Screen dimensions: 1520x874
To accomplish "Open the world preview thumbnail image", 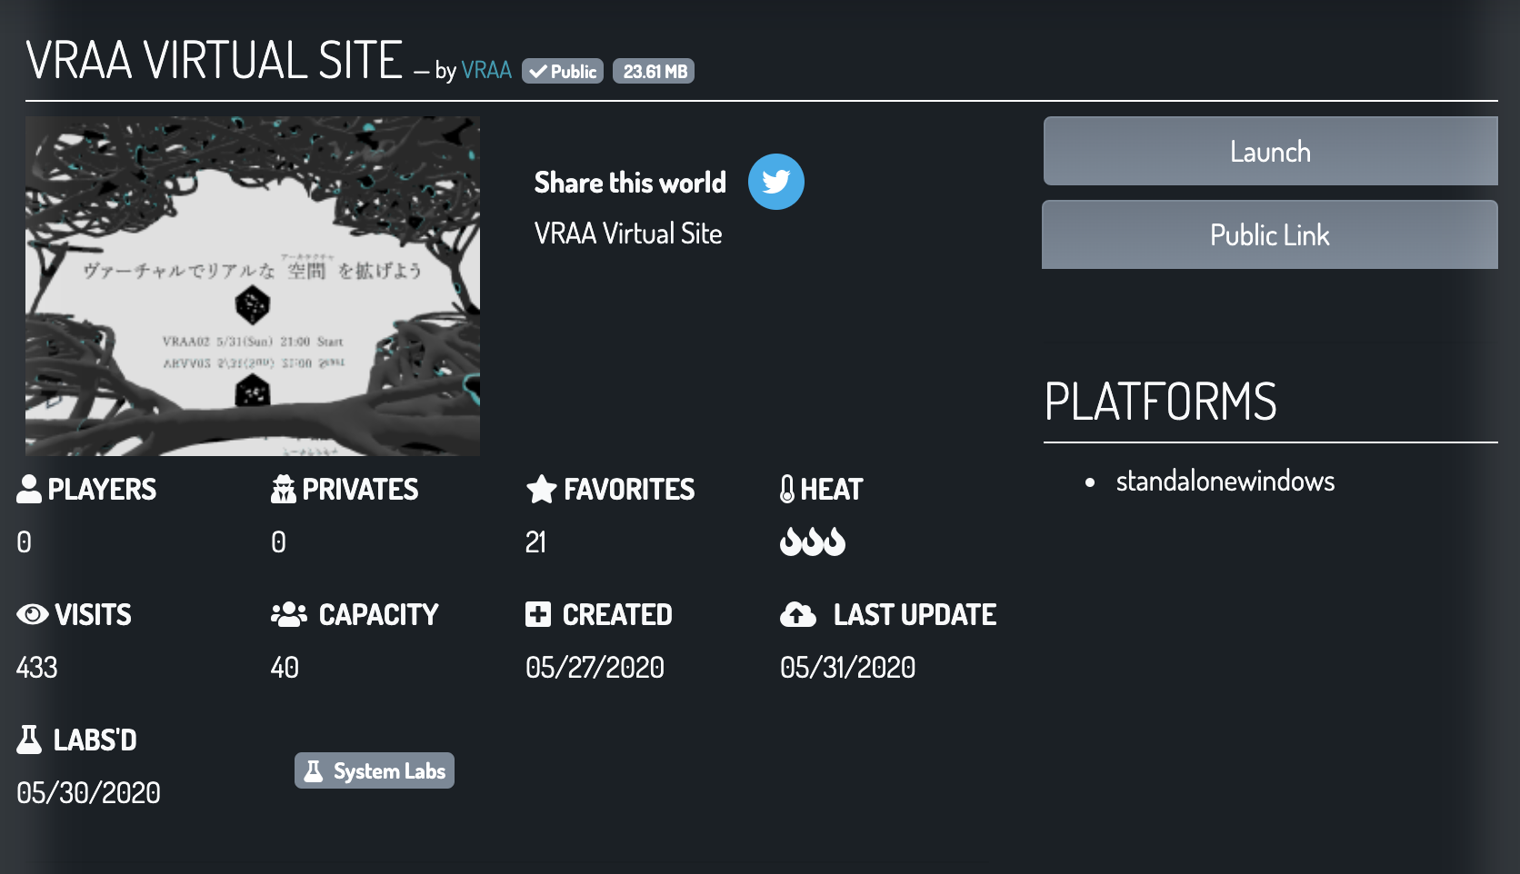I will [x=253, y=285].
